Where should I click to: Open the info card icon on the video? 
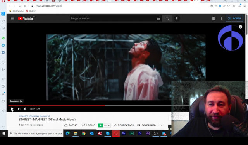[x=240, y=27]
